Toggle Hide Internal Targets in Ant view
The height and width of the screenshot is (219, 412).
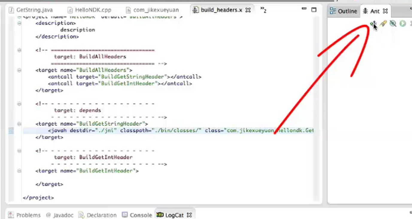[x=393, y=23]
